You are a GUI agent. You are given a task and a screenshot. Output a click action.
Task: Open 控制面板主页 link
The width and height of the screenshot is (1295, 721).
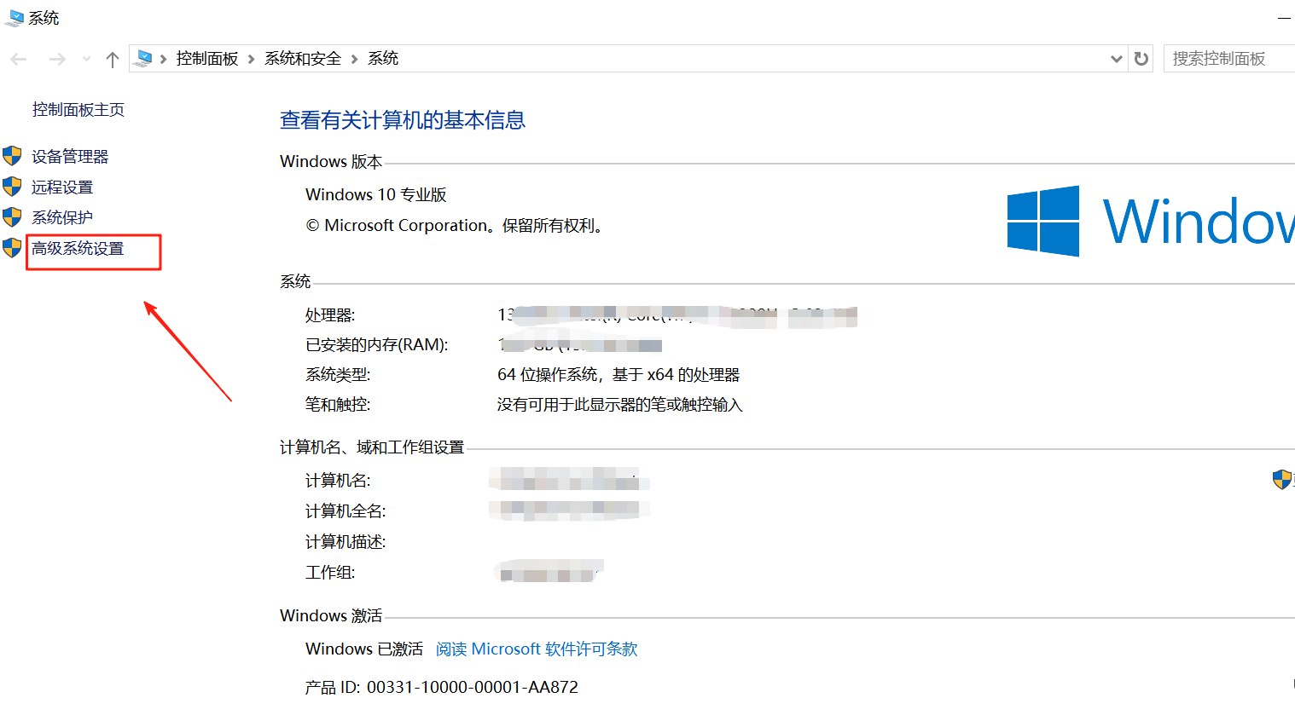click(78, 109)
